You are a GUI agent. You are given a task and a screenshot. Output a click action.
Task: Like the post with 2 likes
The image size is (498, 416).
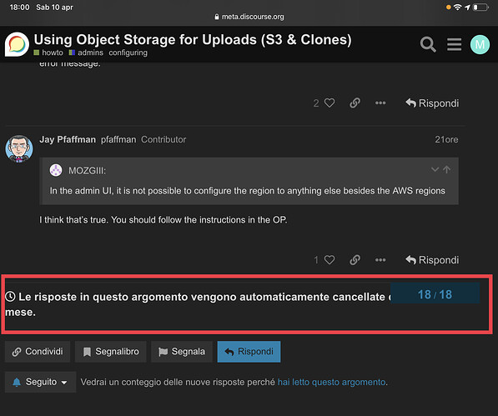[329, 103]
